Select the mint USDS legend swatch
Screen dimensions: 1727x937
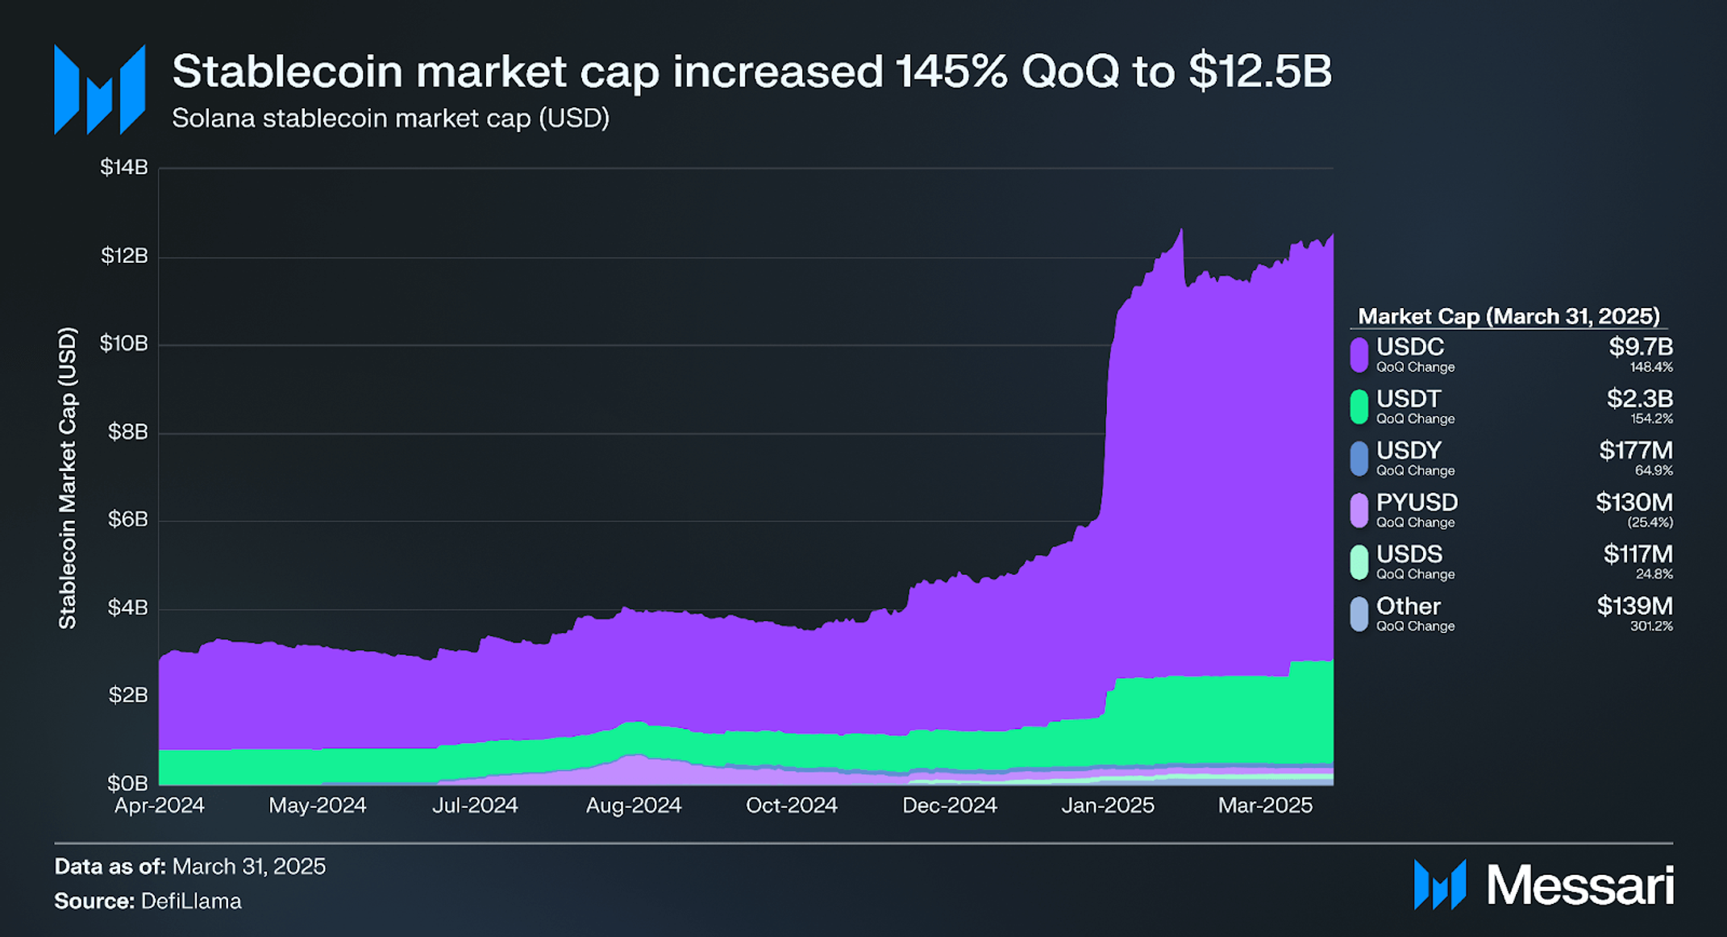1359,562
